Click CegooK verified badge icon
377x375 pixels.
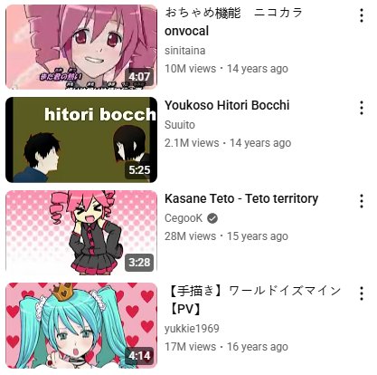click(x=212, y=218)
